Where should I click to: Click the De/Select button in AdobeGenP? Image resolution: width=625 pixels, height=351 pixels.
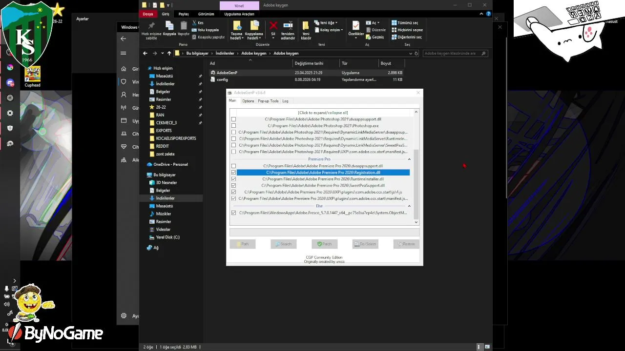pos(365,244)
